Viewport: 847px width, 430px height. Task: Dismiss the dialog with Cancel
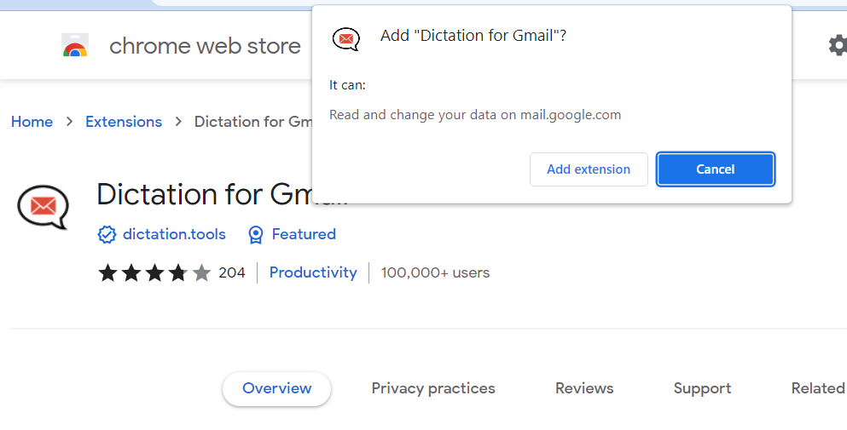coord(716,169)
